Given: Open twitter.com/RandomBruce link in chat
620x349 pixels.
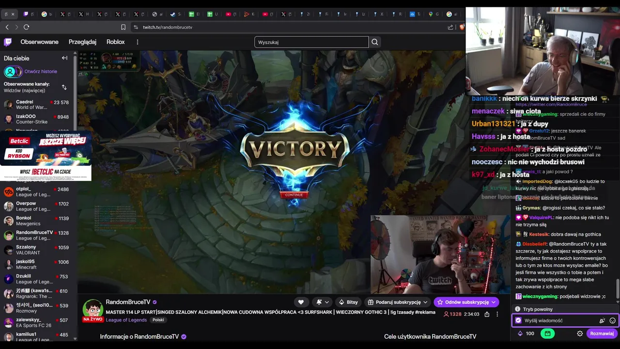Looking at the screenshot, I should [551, 105].
